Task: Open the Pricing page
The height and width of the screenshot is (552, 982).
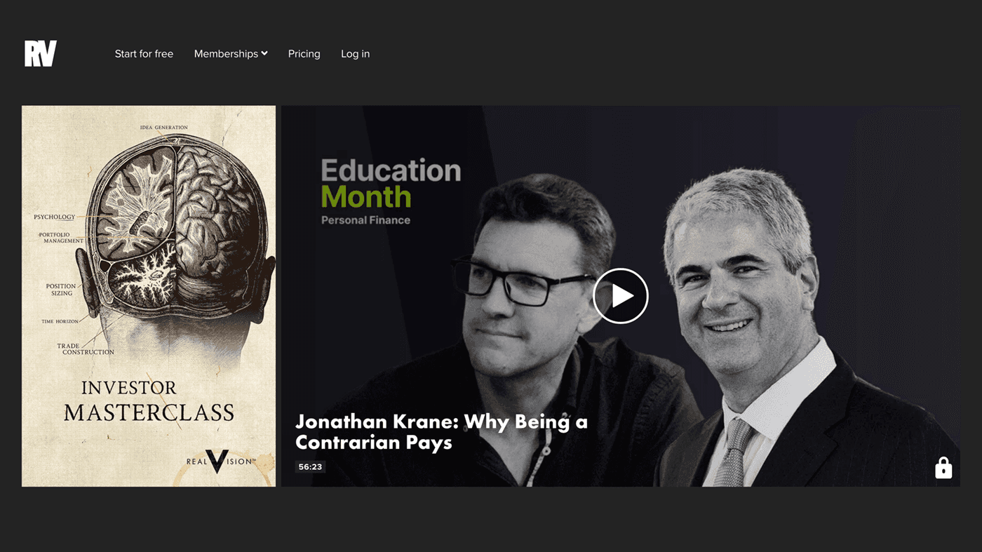Action: click(x=304, y=54)
